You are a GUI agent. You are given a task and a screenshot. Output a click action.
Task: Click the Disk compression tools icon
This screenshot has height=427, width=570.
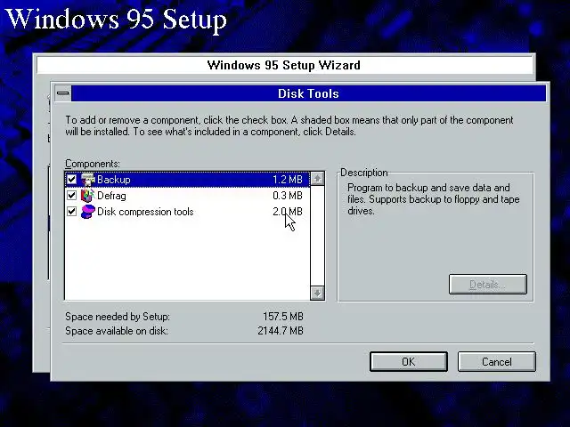click(87, 212)
